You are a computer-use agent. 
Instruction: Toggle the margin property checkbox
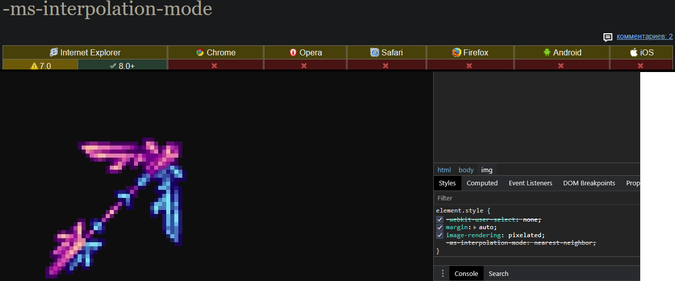pos(440,228)
